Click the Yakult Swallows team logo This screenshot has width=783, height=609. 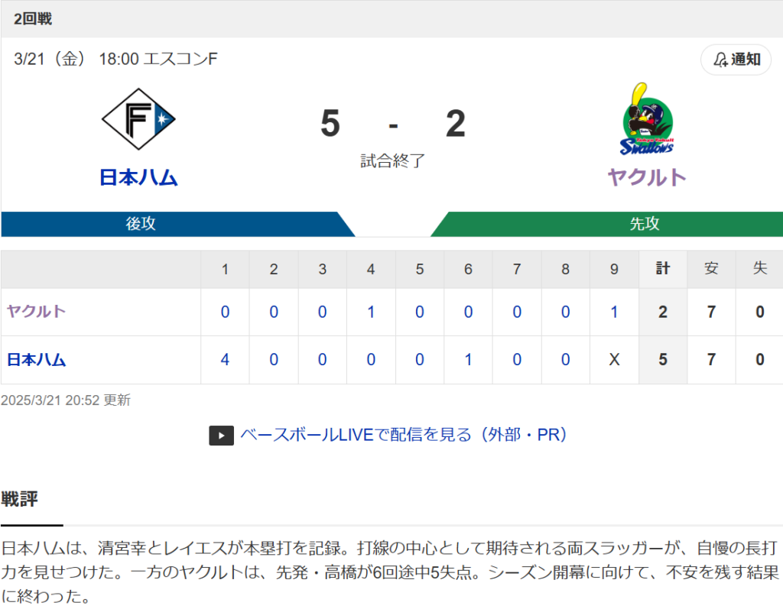tap(647, 119)
